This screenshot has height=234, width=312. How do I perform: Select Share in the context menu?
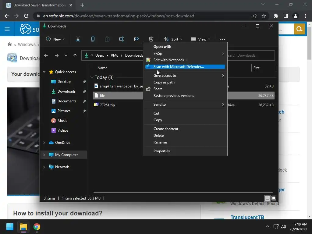point(185,89)
